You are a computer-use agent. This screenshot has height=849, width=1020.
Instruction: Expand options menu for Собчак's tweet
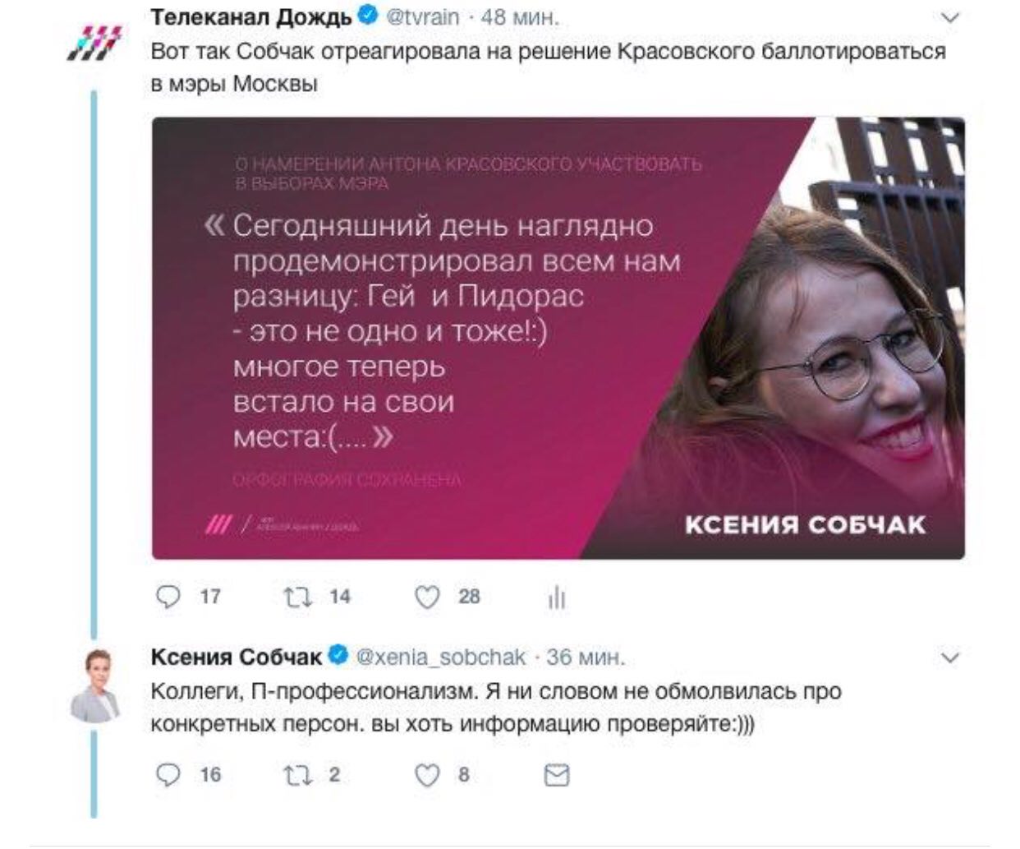[x=949, y=658]
